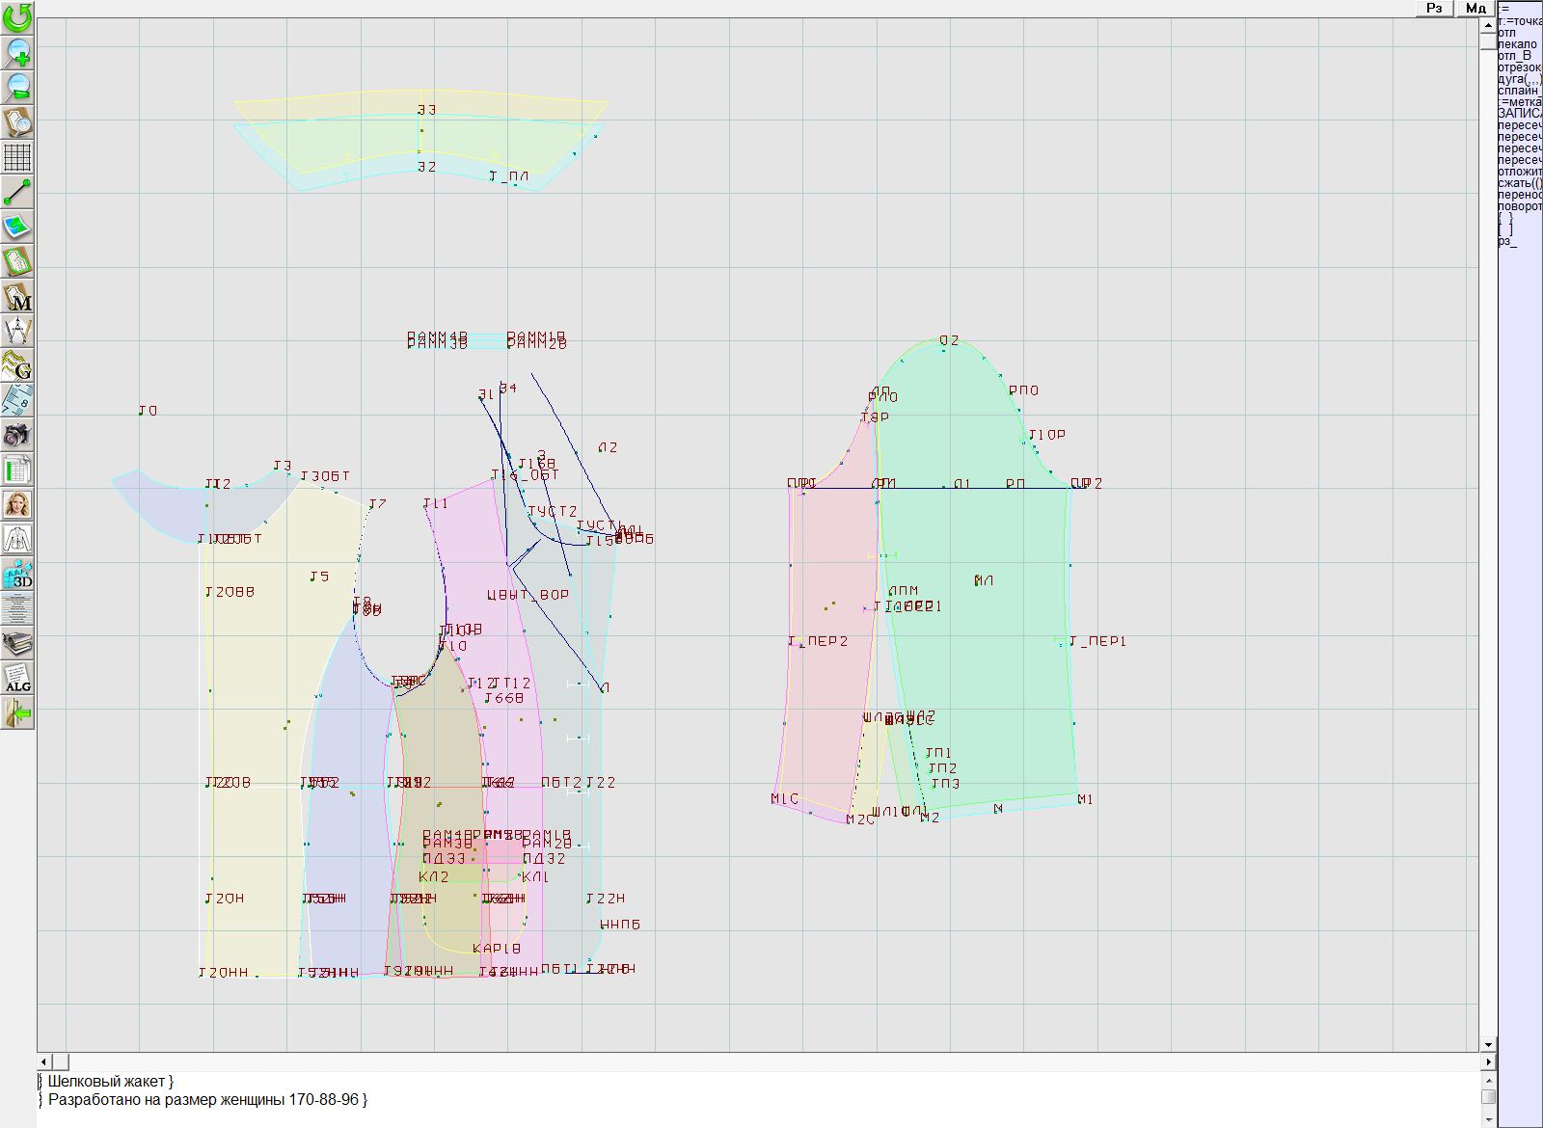The width and height of the screenshot is (1543, 1128).
Task: Click the camera snapshot icon
Action: point(17,435)
